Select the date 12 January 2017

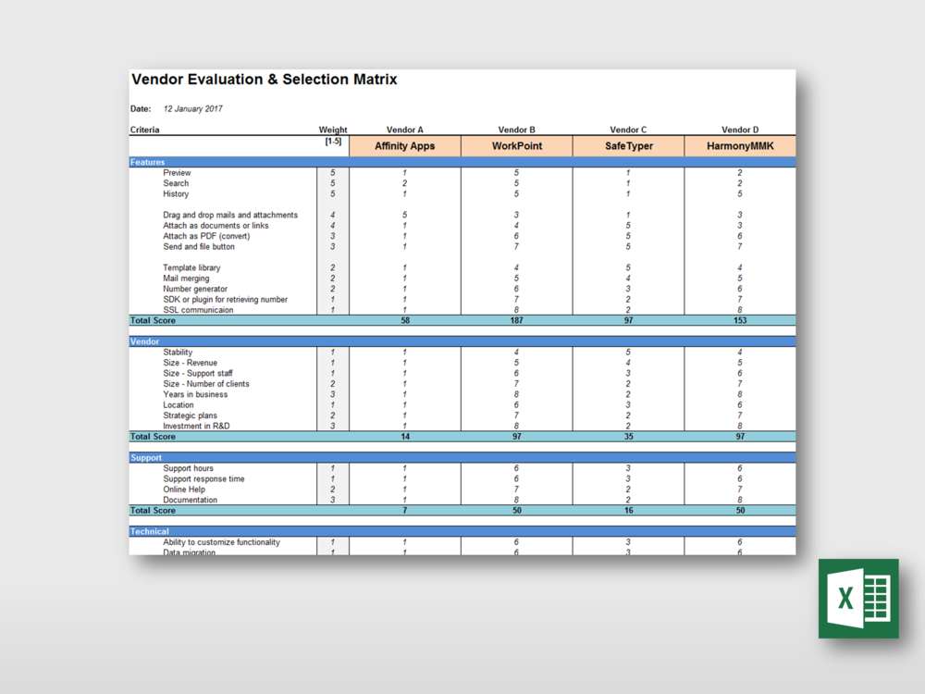click(x=192, y=108)
